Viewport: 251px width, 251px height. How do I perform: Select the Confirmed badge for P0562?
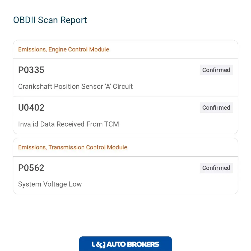coord(216,168)
